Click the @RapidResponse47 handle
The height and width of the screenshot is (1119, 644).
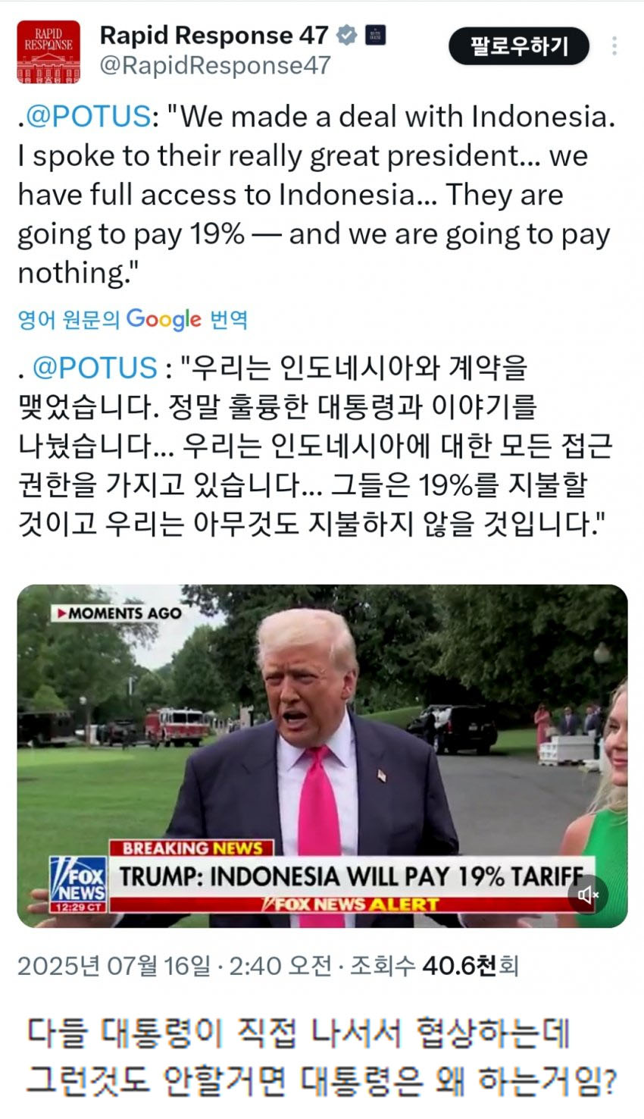tap(215, 66)
